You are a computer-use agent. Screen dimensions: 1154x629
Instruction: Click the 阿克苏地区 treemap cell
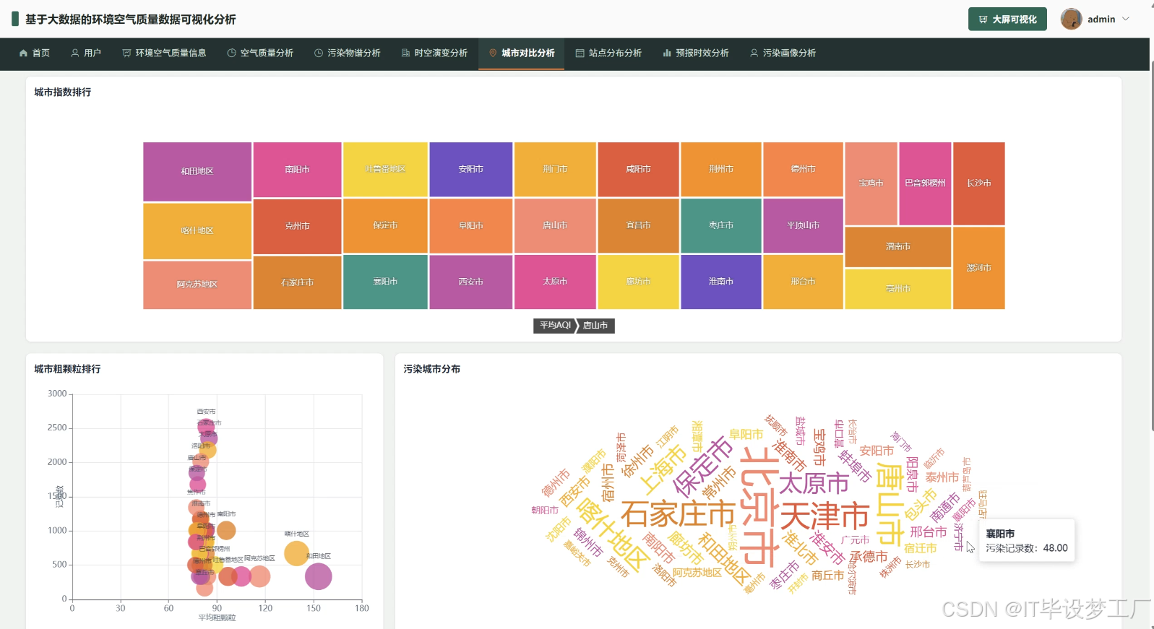(197, 285)
